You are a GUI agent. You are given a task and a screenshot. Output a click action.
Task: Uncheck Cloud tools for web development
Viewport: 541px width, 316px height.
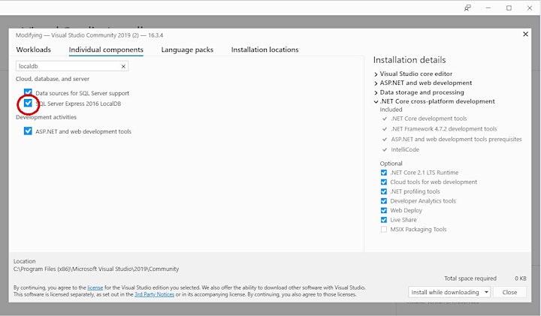tap(384, 182)
